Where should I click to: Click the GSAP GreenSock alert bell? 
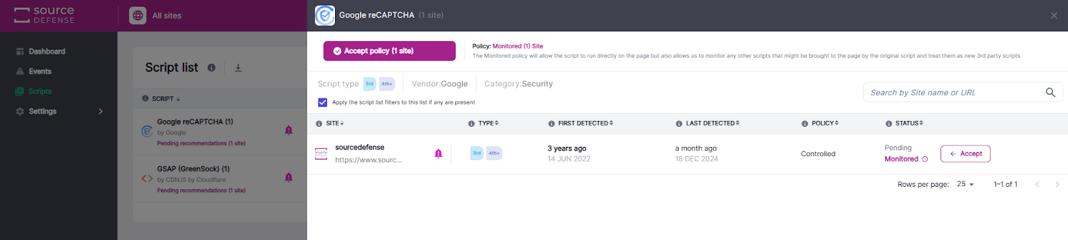click(289, 178)
